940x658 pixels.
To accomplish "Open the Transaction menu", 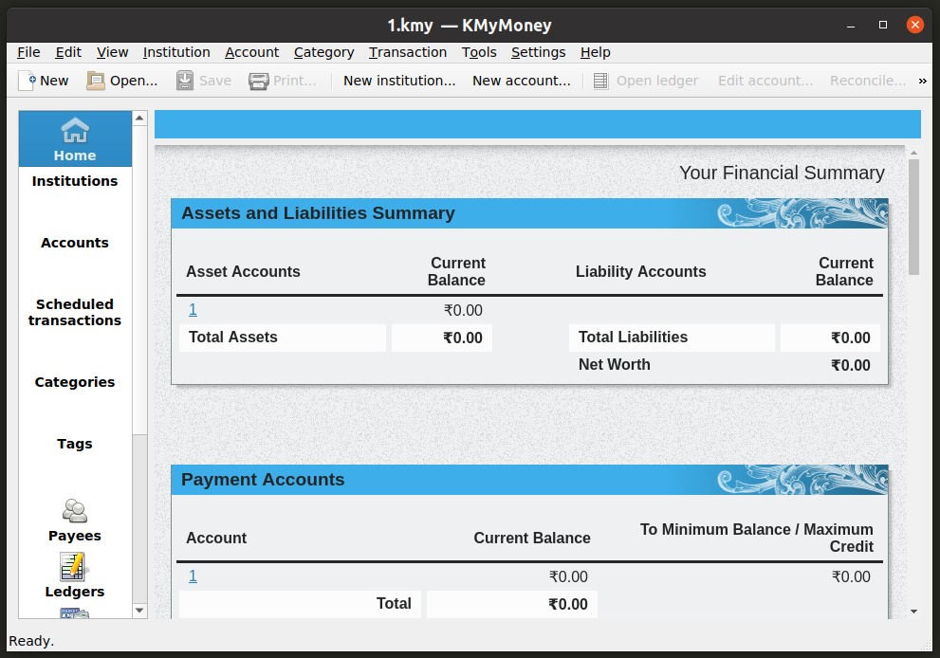I will pyautogui.click(x=407, y=52).
